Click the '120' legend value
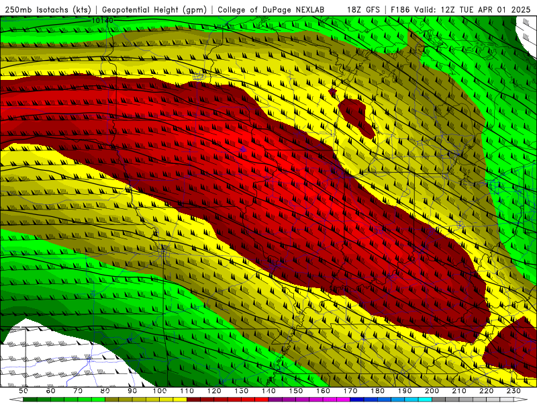The height and width of the screenshot is (403, 537). coord(214,391)
